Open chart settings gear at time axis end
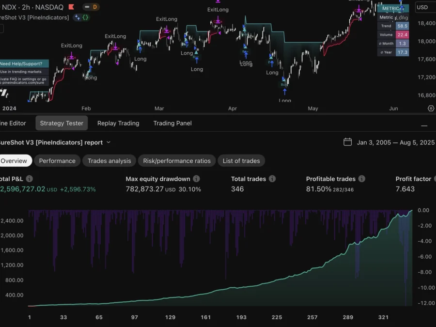The width and height of the screenshot is (436, 327). 431,109
